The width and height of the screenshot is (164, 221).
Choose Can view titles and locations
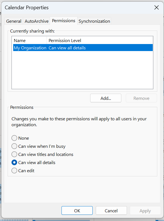click(x=42, y=154)
